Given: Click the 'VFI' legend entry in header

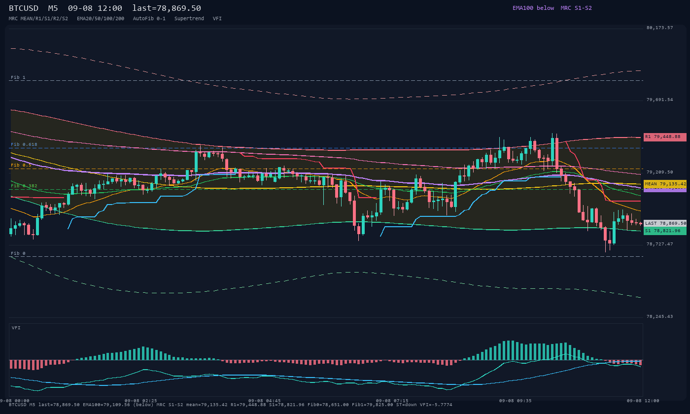Looking at the screenshot, I should point(217,18).
